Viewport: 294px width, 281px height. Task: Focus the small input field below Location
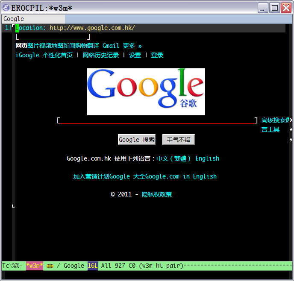pos(53,37)
